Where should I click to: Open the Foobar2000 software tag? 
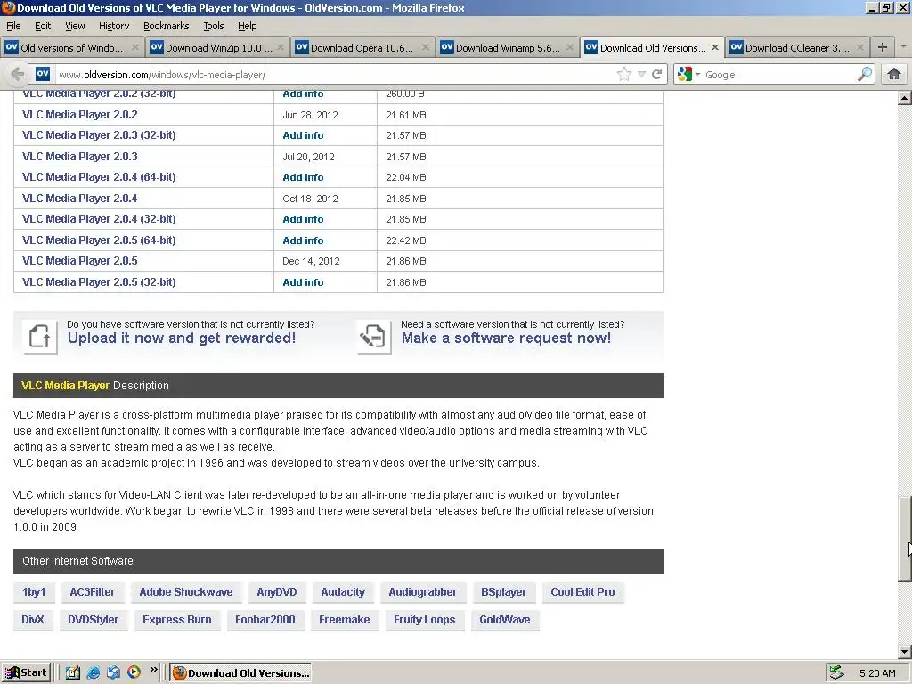tap(265, 620)
